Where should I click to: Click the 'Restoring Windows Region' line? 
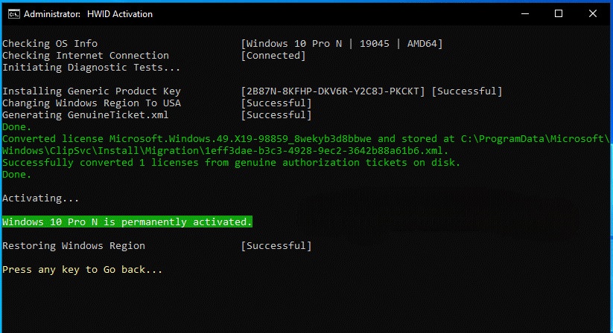pyautogui.click(x=74, y=245)
